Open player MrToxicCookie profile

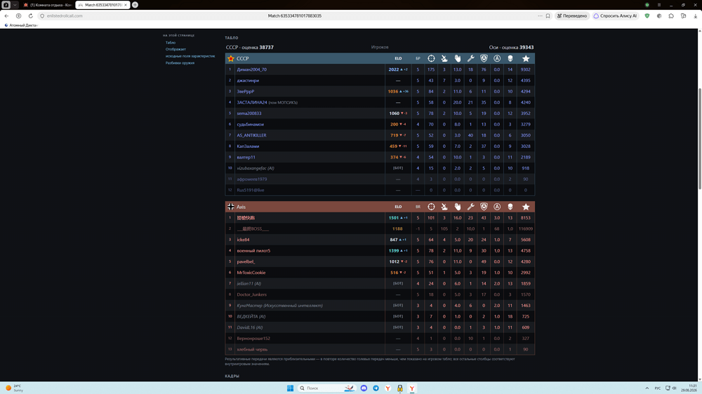[x=251, y=273]
